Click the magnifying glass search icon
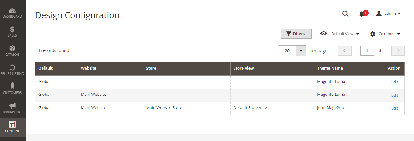The image size is (414, 141). 345,14
